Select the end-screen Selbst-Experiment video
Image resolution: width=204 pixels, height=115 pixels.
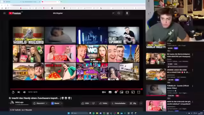pyautogui.click(x=124, y=35)
